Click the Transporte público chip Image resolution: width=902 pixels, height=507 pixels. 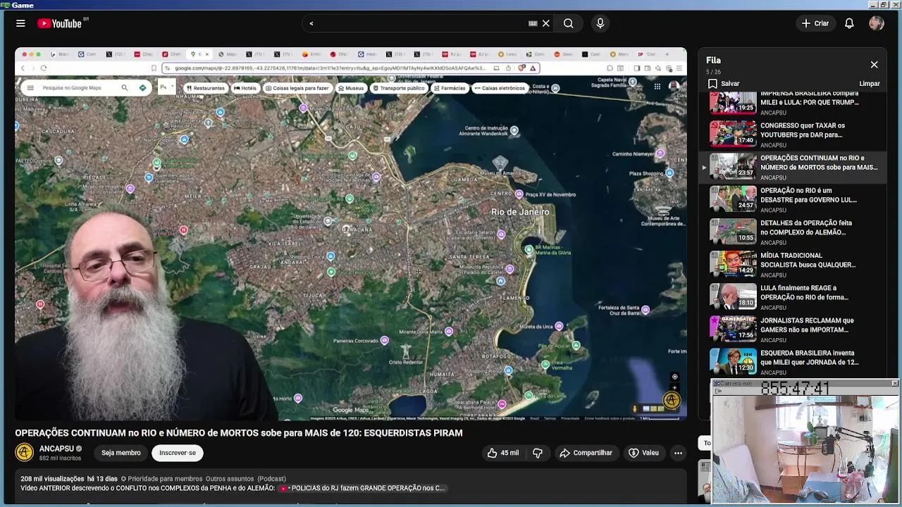pos(399,88)
